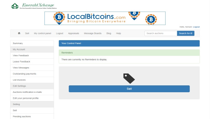The width and height of the screenshot is (210, 119).
Task: Open Auctions notification e-mails in sidebar
Action: tap(32, 92)
